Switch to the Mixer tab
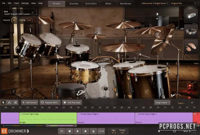Viewport: 200px width, 135px height. coord(108,3)
